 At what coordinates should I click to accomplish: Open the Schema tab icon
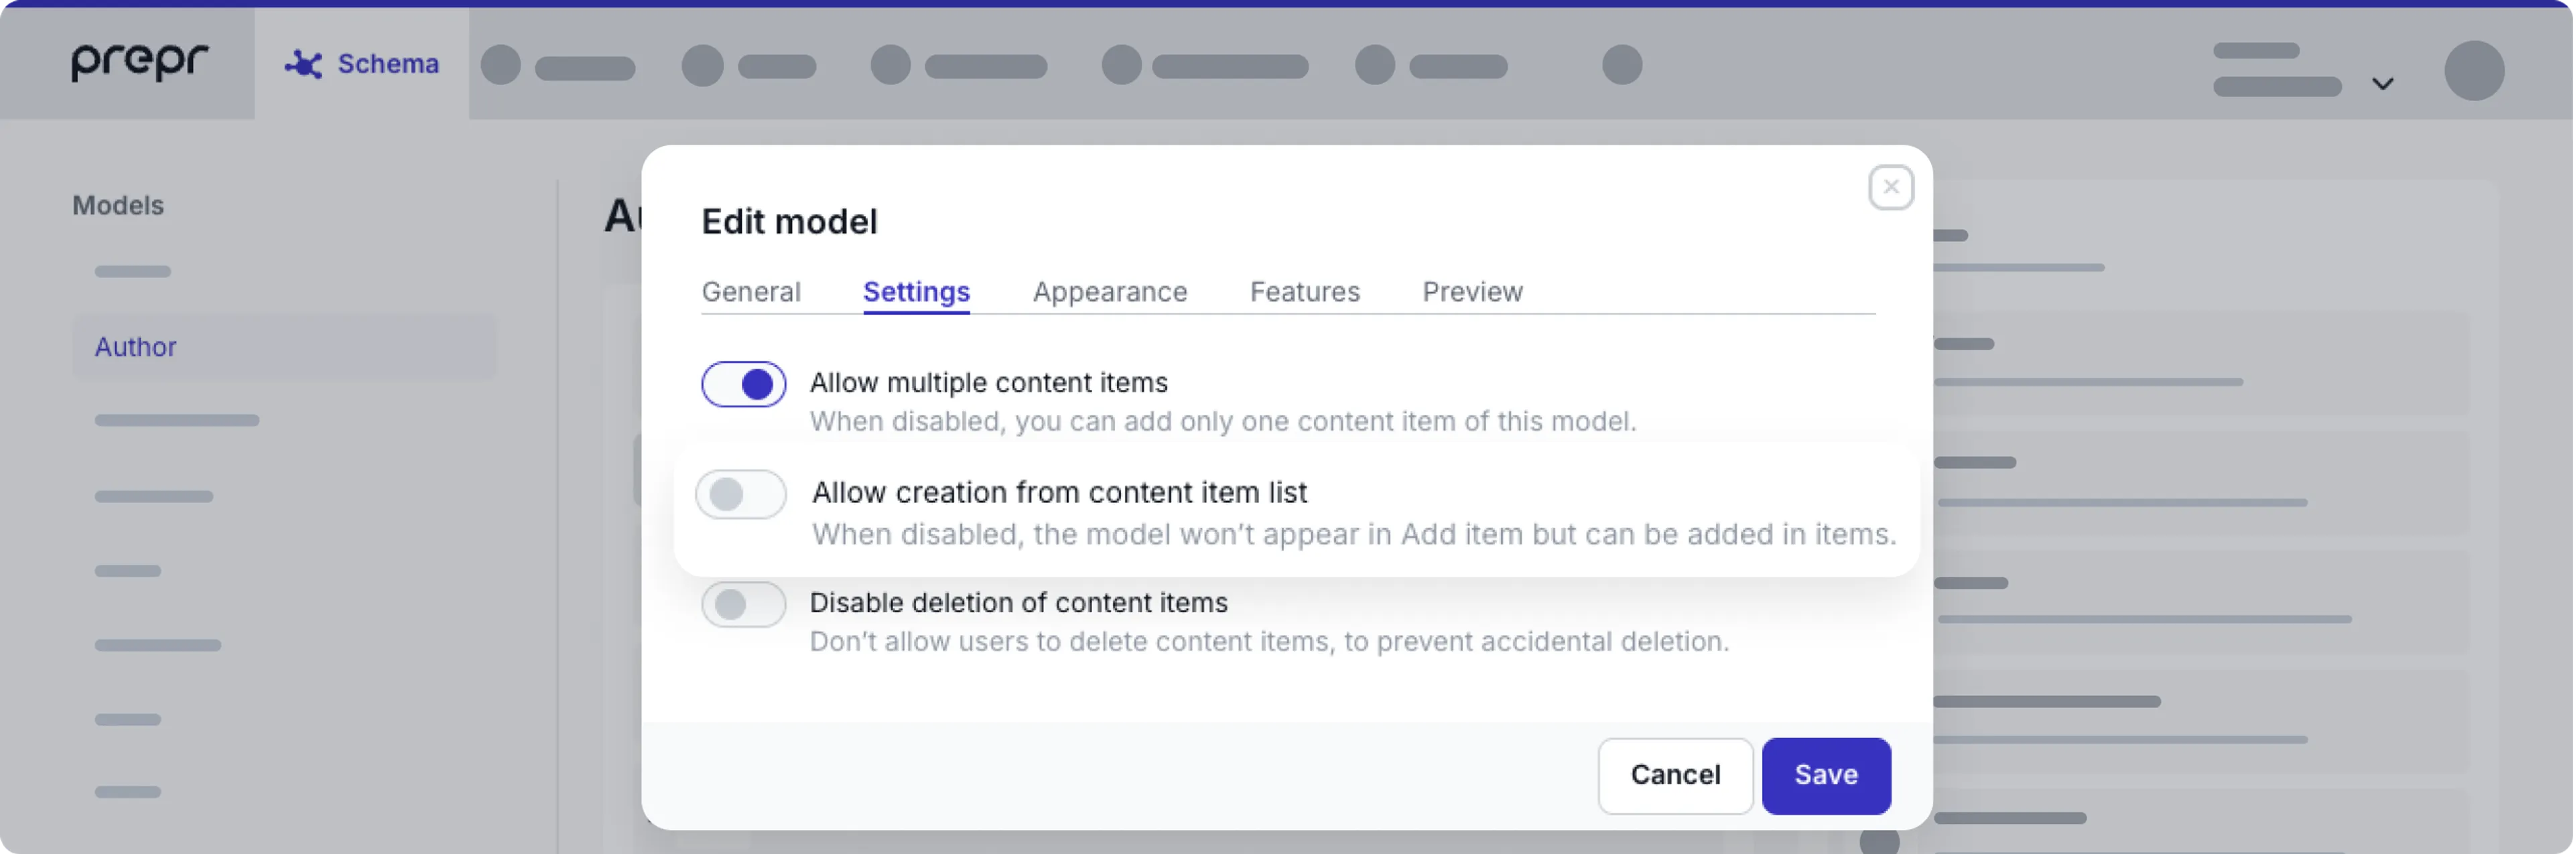(303, 64)
